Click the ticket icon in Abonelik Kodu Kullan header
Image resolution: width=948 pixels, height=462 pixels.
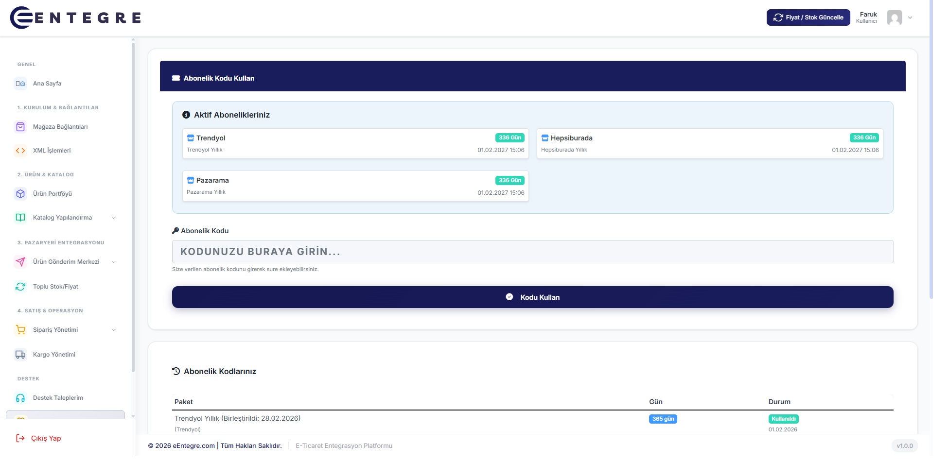pyautogui.click(x=176, y=78)
